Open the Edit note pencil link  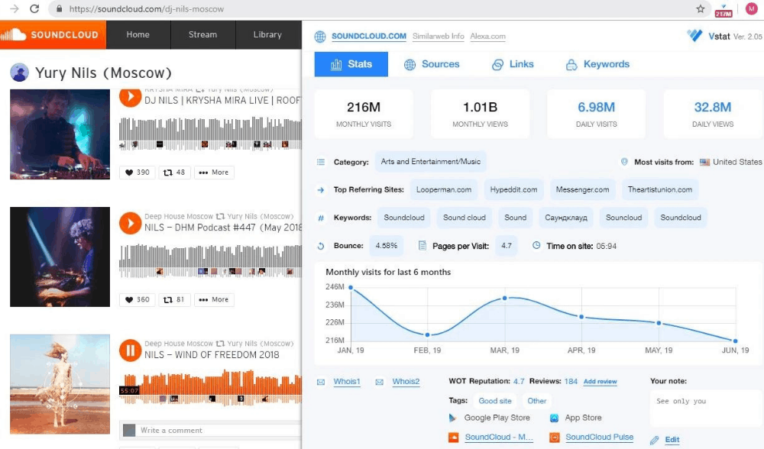665,440
